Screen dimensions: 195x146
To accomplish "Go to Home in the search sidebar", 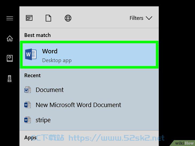I will click(10, 38).
